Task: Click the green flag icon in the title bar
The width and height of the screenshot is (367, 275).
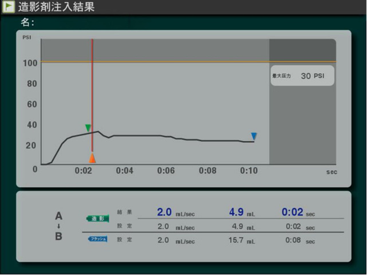Action: tap(8, 6)
